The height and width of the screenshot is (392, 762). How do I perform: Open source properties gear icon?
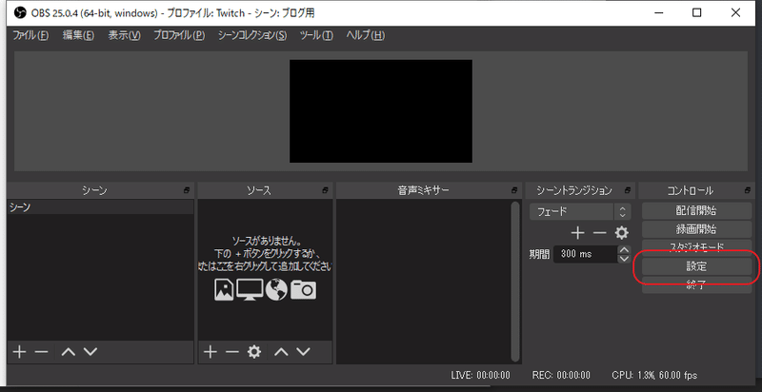[x=254, y=352]
